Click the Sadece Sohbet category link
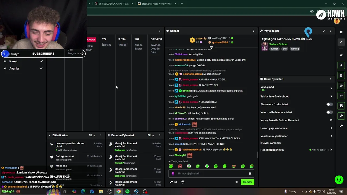The height and width of the screenshot is (195, 347). point(278,44)
